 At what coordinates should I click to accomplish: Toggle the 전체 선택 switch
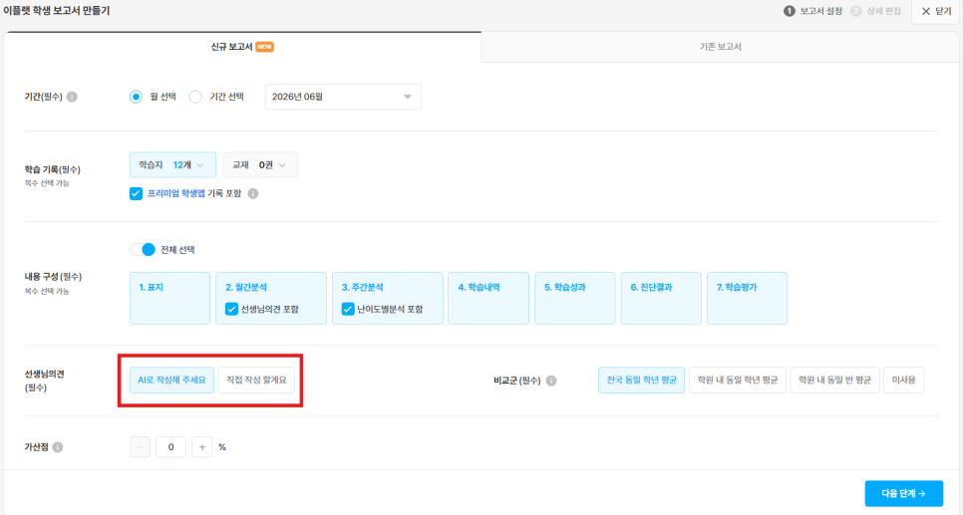pyautogui.click(x=143, y=250)
